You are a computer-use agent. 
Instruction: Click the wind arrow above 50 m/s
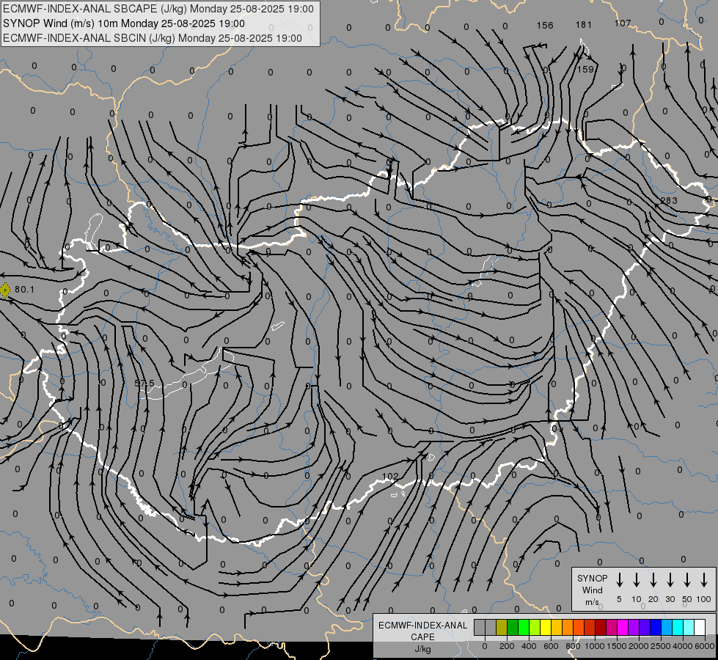(687, 580)
